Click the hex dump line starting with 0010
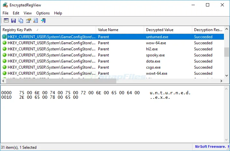Viewport: 230px width, 151px height. [x=86, y=97]
